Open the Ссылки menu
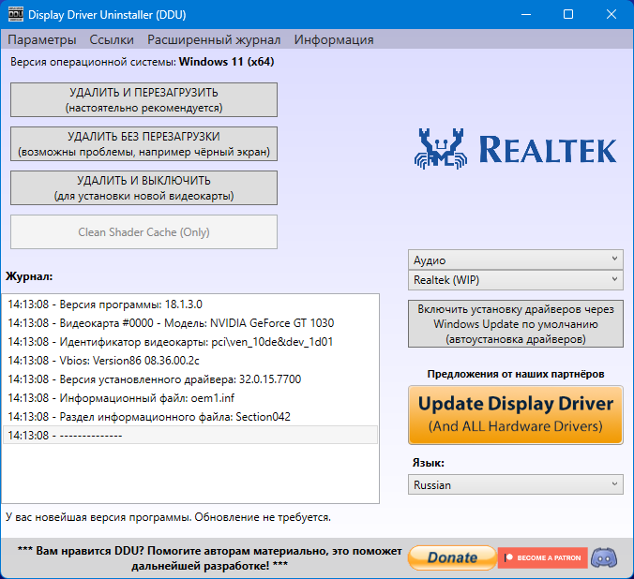The width and height of the screenshot is (634, 579). pyautogui.click(x=112, y=39)
